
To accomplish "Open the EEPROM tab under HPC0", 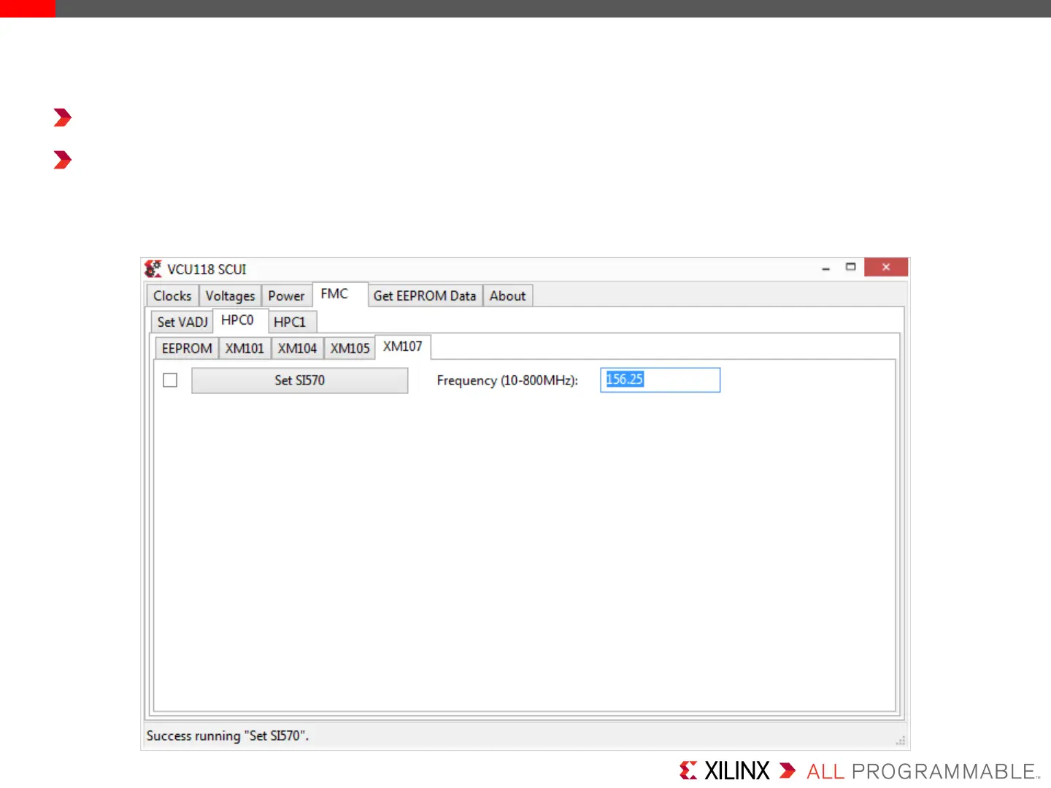I will coord(187,348).
